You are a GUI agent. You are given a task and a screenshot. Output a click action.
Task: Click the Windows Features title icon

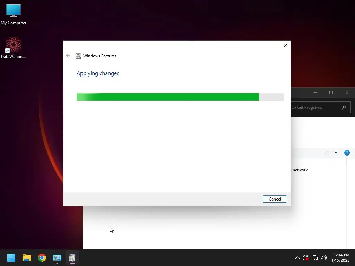[x=78, y=56]
